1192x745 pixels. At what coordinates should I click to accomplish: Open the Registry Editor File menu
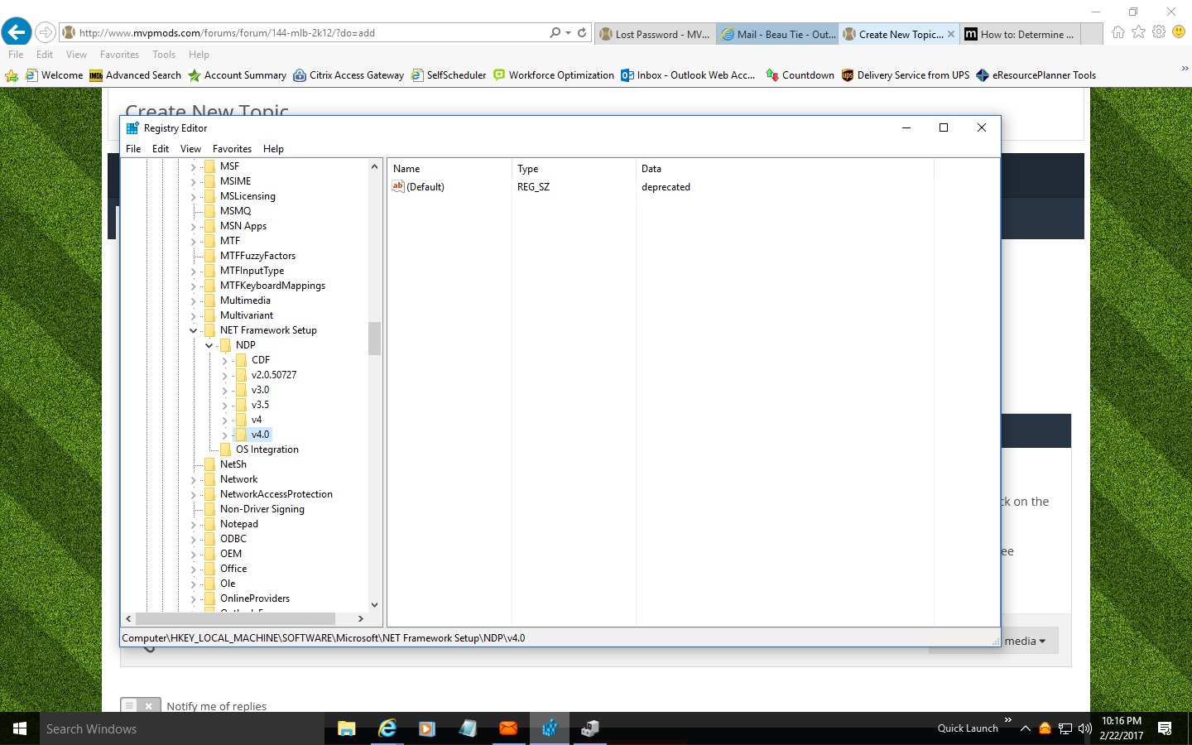pyautogui.click(x=133, y=149)
